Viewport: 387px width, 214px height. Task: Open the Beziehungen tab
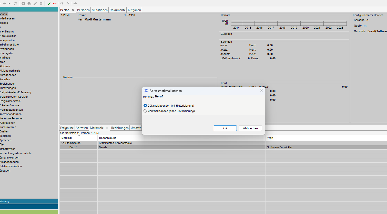click(120, 128)
